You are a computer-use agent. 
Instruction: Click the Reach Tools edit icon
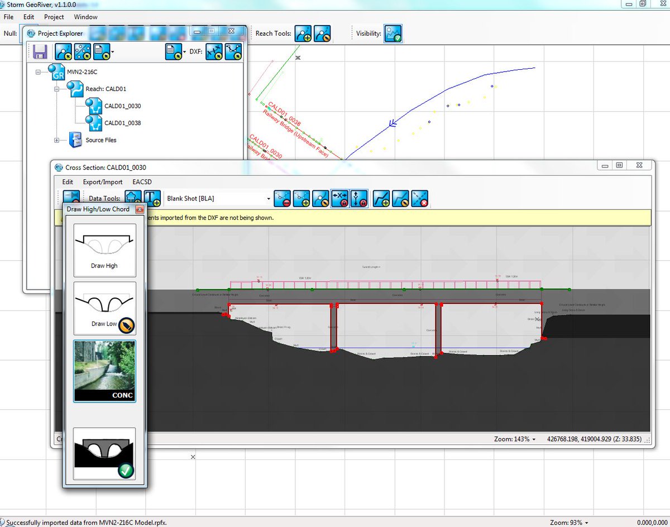(322, 33)
